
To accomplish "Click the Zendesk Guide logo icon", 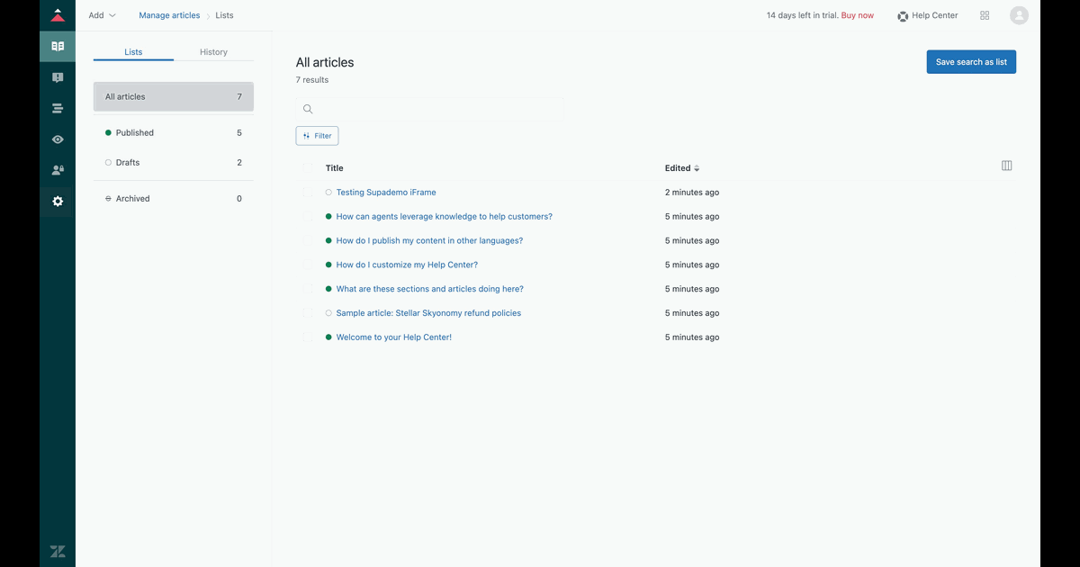I will [x=58, y=15].
